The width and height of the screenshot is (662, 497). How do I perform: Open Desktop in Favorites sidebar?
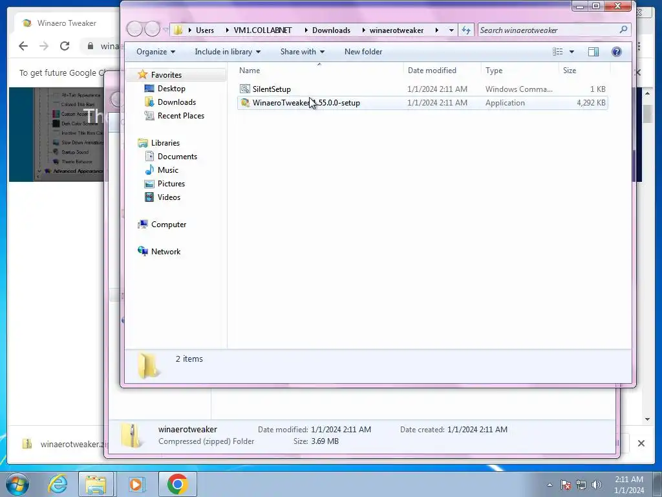coord(171,88)
